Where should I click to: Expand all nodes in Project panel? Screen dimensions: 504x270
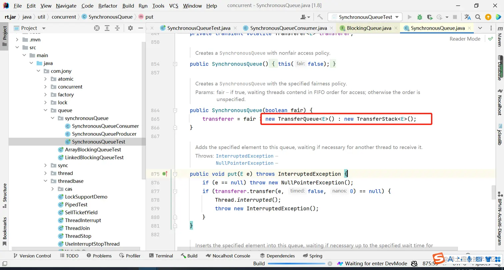[107, 28]
